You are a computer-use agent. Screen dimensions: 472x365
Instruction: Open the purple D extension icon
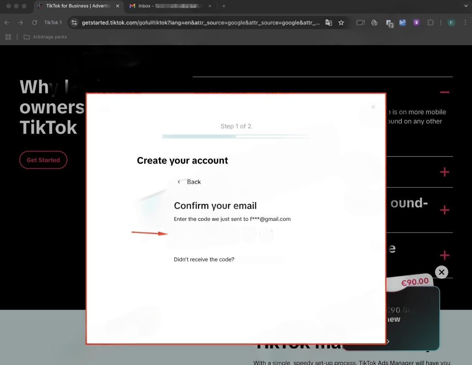tap(416, 22)
